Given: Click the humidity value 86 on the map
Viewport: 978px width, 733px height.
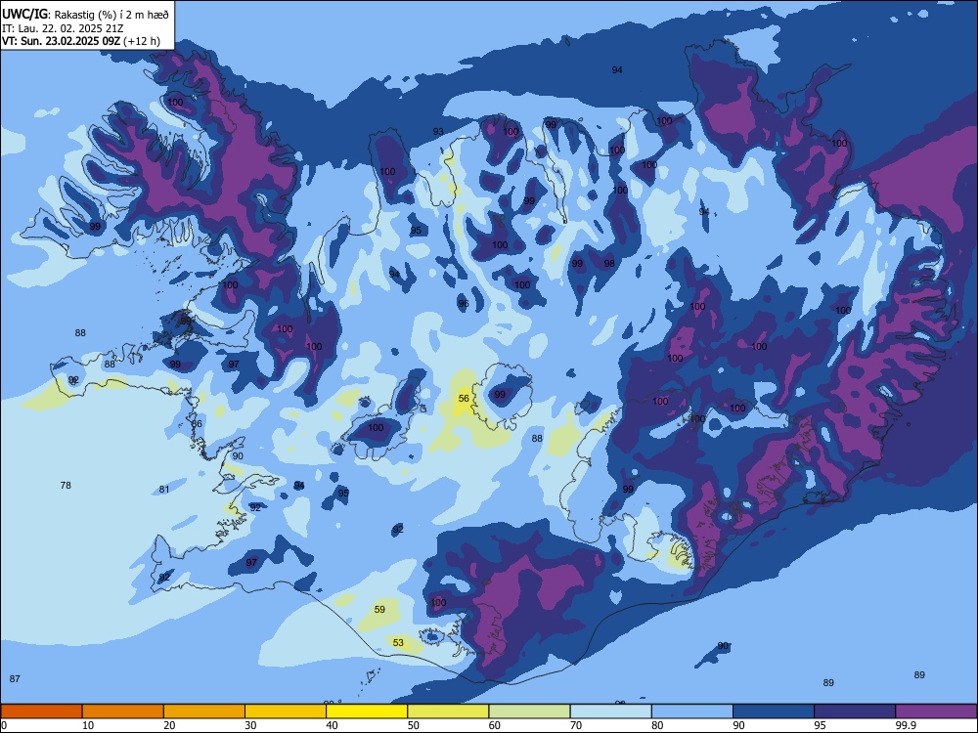Looking at the screenshot, I should [197, 424].
